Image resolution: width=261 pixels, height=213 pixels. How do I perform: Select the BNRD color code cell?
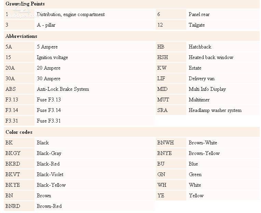(x=19, y=206)
